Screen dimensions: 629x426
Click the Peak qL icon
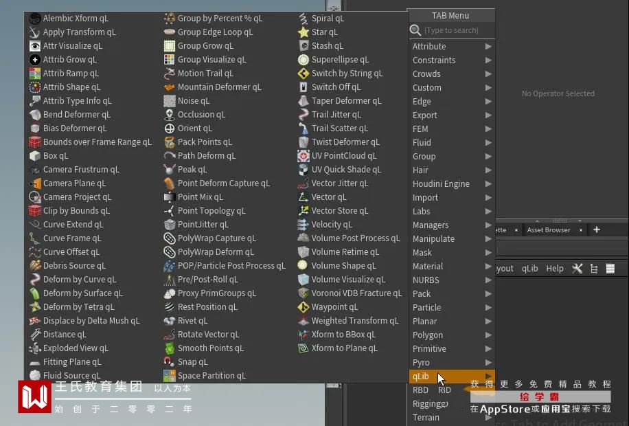[170, 170]
